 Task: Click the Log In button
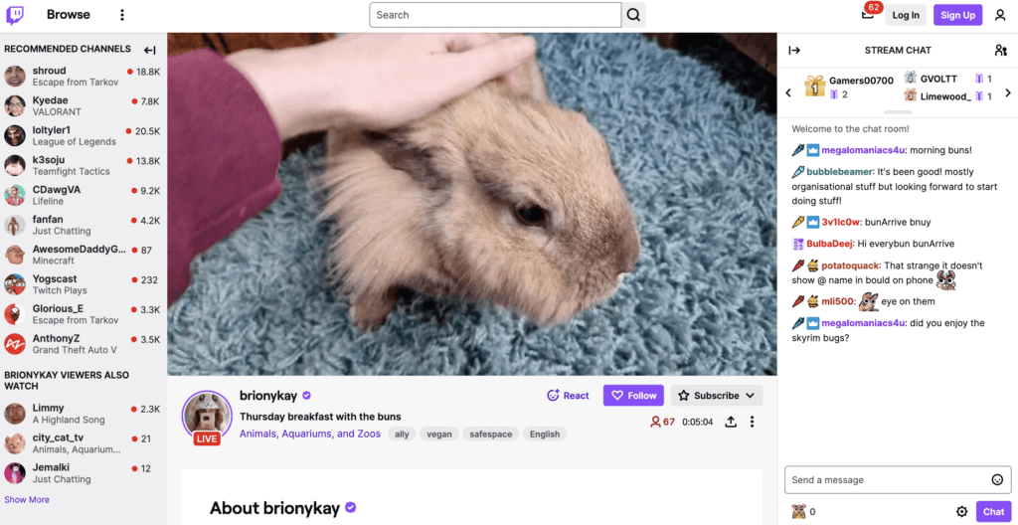pos(906,15)
